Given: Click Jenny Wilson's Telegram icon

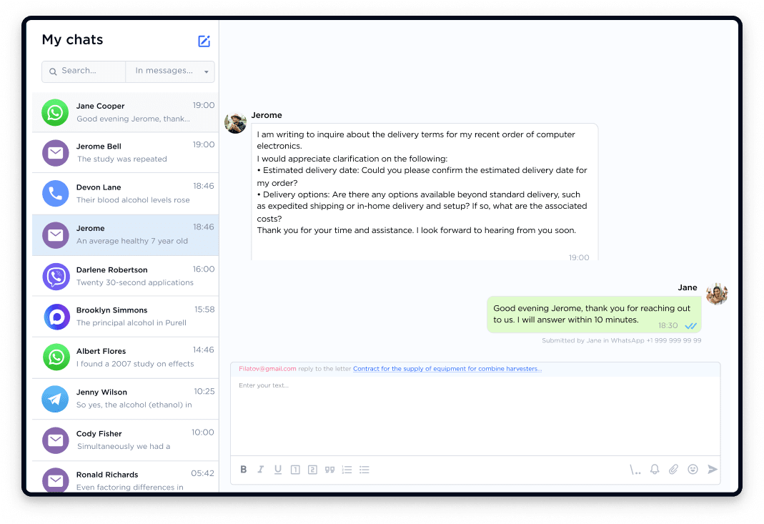Looking at the screenshot, I should [x=55, y=399].
